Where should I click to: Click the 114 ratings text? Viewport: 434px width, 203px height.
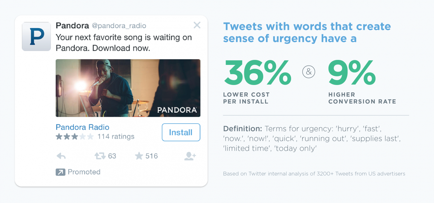coord(116,137)
